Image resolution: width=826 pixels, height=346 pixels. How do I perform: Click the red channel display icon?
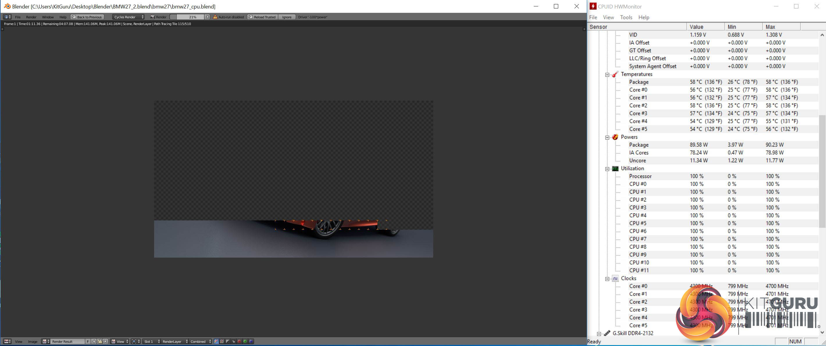[x=239, y=341]
